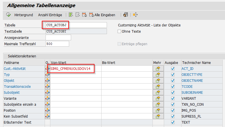Screen dimensions: 225x127
Task: Click Von-Wert field in Typ row
Action: (x=76, y=75)
